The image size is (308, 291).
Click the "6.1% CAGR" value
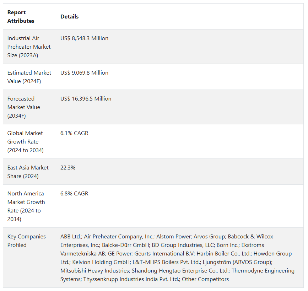pos(74,133)
